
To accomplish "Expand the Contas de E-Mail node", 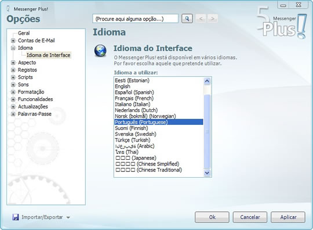I will 13,41.
